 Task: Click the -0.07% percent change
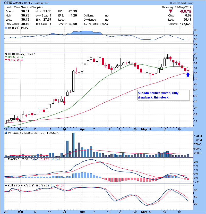pyautogui.click(x=186, y=11)
